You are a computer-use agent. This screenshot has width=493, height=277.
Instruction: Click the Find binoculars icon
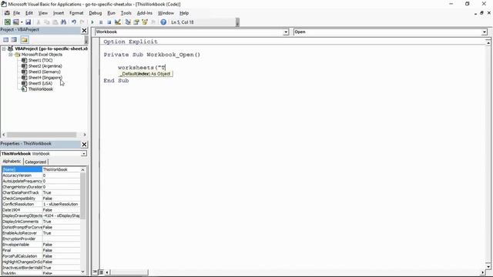(x=63, y=22)
